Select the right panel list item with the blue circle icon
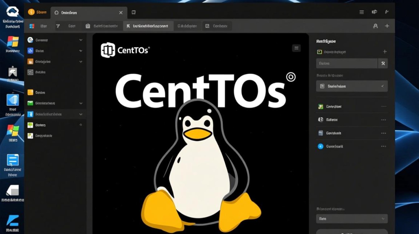 point(330,146)
